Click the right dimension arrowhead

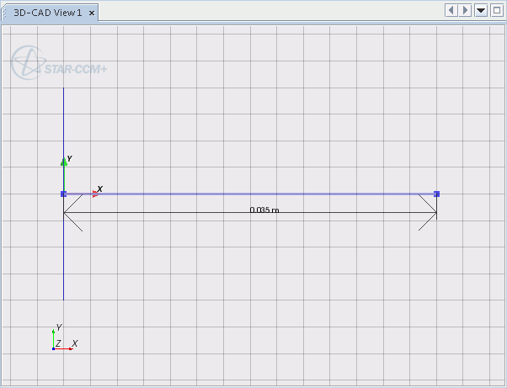[430, 213]
